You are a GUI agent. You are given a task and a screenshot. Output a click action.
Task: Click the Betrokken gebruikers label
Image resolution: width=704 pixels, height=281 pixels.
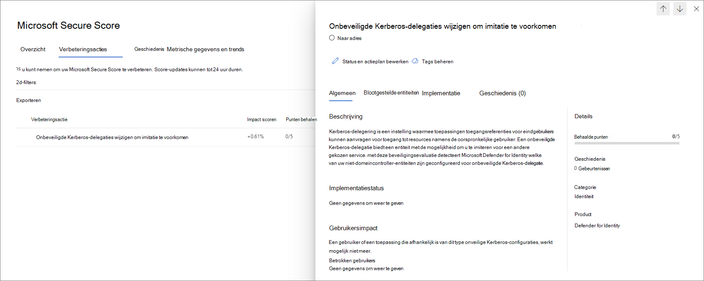point(352,261)
